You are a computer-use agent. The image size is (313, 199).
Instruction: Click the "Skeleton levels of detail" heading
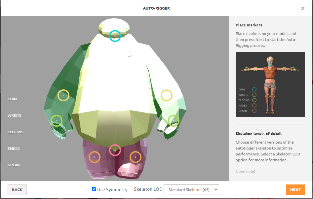pyautogui.click(x=258, y=134)
